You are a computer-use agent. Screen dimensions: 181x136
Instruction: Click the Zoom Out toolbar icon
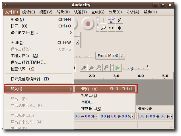click(x=91, y=68)
